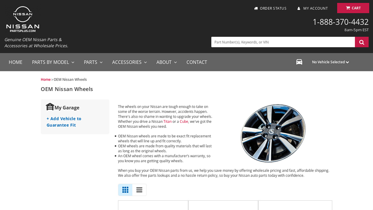Click OEM Nissan Wheels breadcrumb text
Viewport: 373px width, 210px height.
pos(70,79)
